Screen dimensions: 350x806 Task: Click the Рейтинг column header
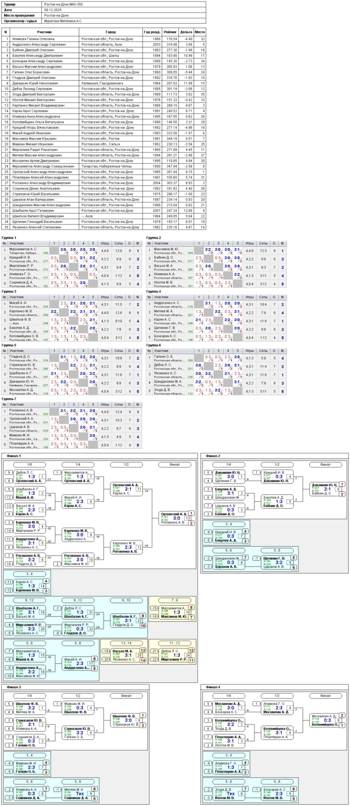[171, 32]
